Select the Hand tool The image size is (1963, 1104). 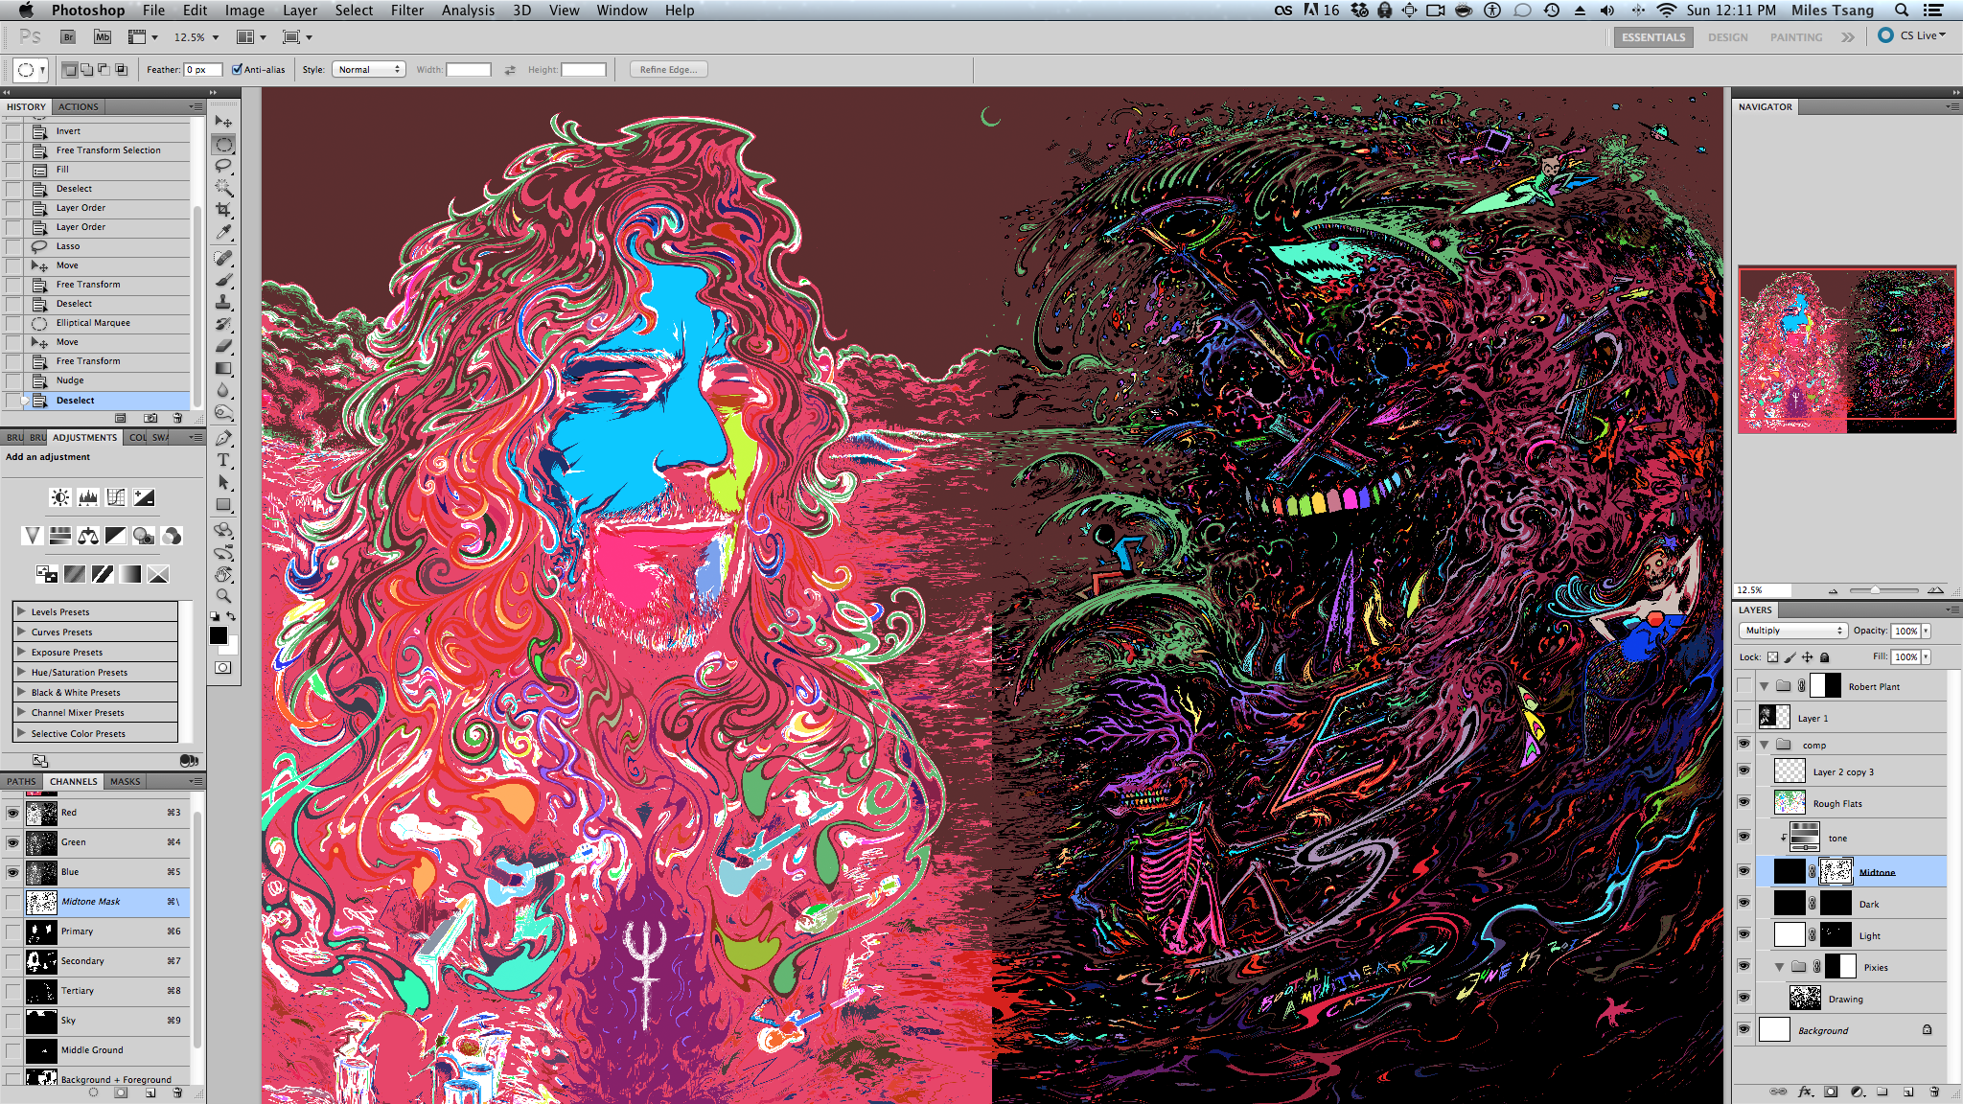pyautogui.click(x=223, y=574)
